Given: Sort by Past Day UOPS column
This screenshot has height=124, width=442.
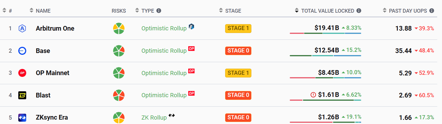Looking at the screenshot, I should coord(408,11).
